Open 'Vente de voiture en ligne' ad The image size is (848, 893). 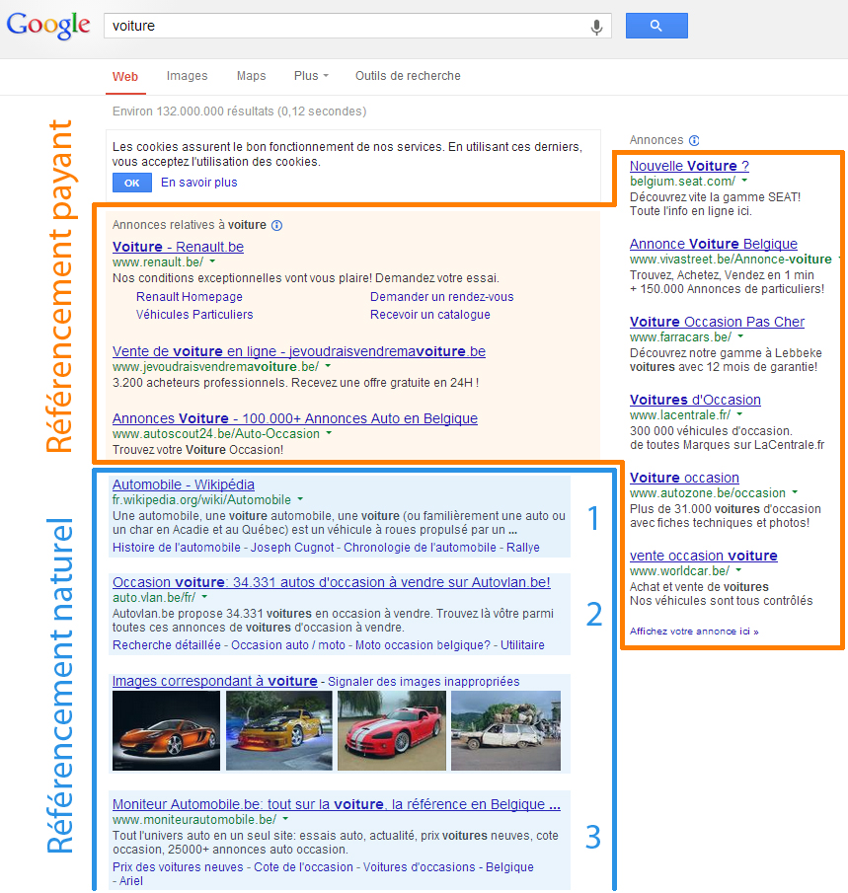(x=298, y=351)
